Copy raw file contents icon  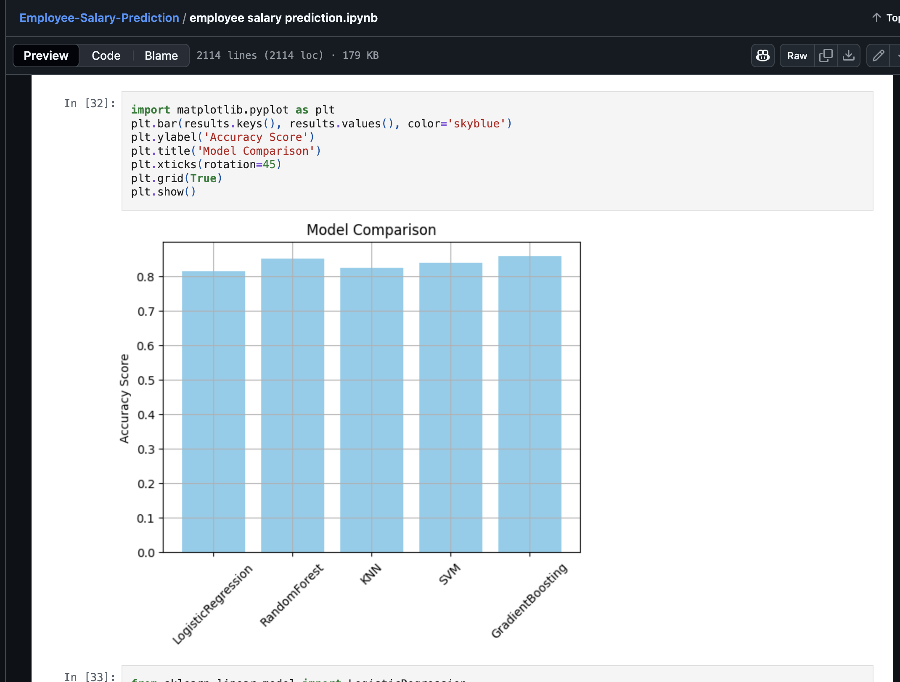tap(826, 56)
